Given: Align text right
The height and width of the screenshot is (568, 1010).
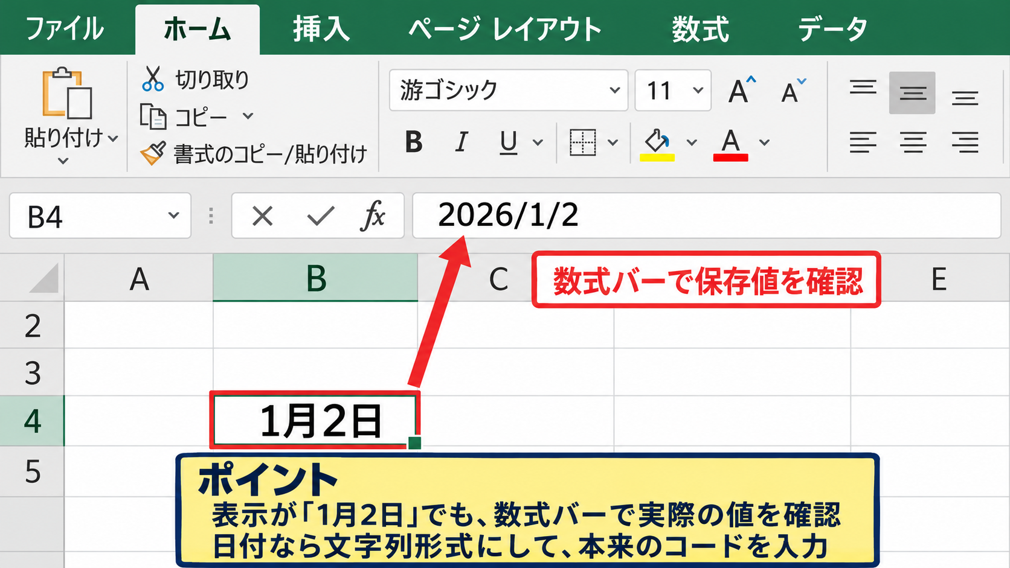Looking at the screenshot, I should [965, 142].
